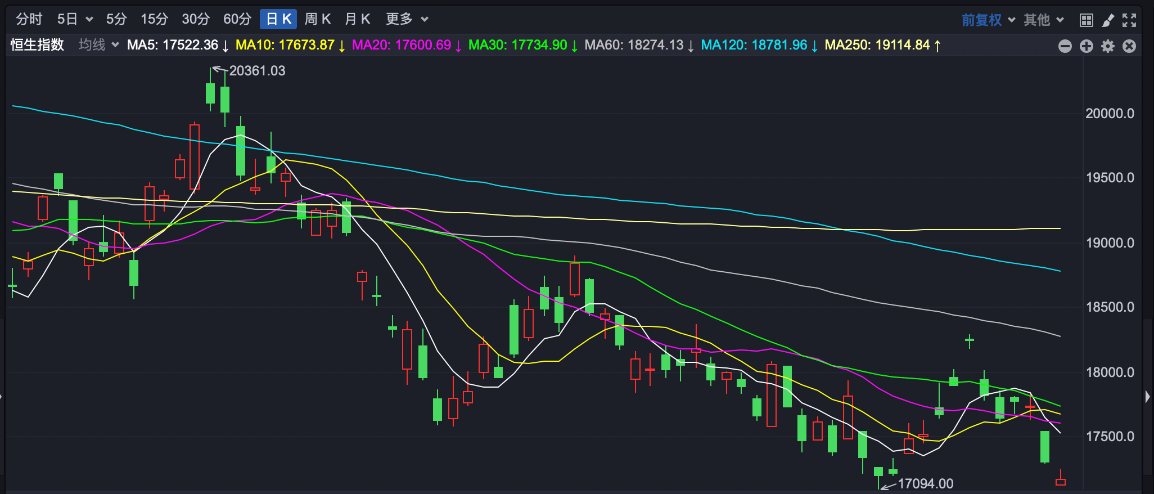The width and height of the screenshot is (1154, 494).
Task: Close the moving average indicator bar
Action: click(x=1129, y=46)
